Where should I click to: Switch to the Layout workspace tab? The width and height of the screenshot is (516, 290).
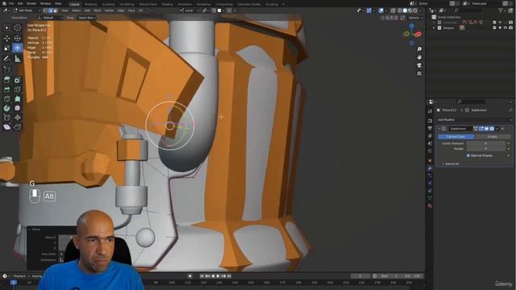[x=75, y=4]
